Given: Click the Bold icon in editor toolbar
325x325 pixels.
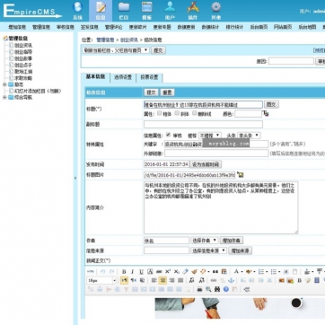Looking at the screenshot, I should coord(124,272).
